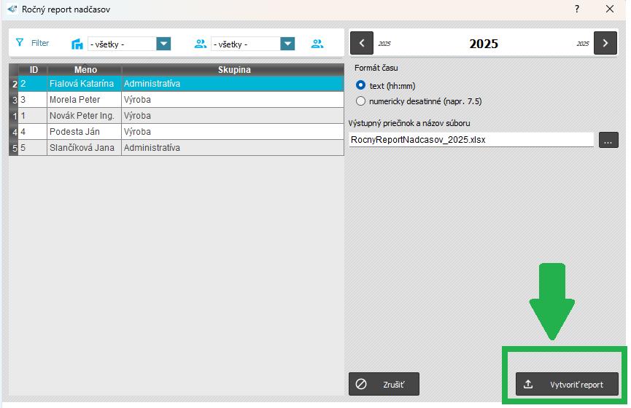Go to next year with right arrow

pyautogui.click(x=605, y=43)
